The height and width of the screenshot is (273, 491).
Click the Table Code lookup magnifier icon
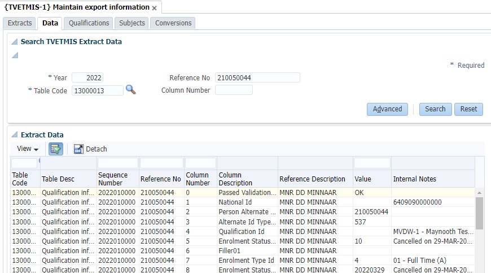pyautogui.click(x=130, y=90)
